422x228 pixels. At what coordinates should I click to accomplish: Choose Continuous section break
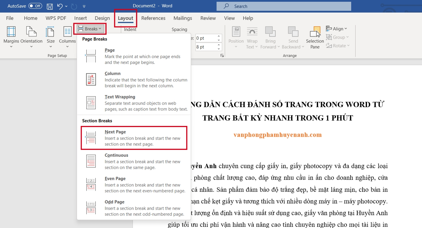pyautogui.click(x=134, y=161)
